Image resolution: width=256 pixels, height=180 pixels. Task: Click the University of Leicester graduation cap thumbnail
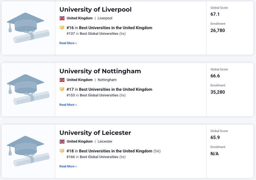(28, 151)
